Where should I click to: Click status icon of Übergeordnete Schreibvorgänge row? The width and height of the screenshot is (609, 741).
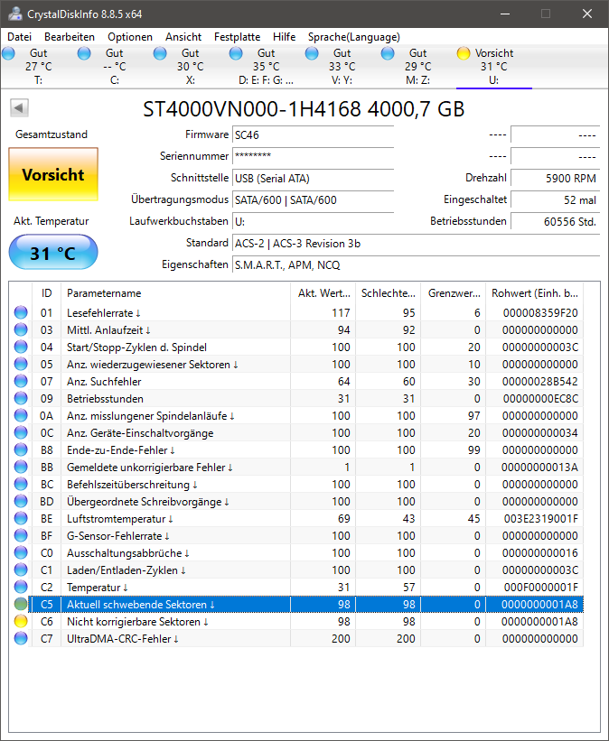pyautogui.click(x=21, y=502)
